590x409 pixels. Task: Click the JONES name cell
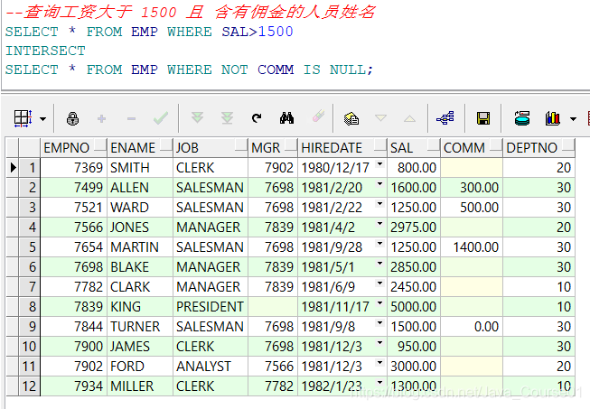point(140,228)
